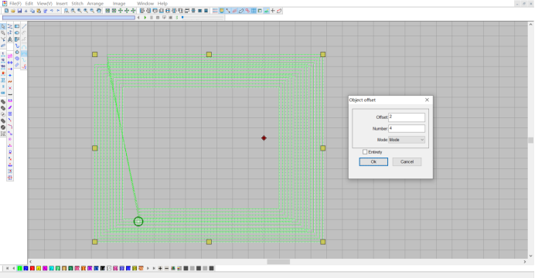535x278 pixels.
Task: Toggle the Entirety checkbox
Action: coord(365,152)
